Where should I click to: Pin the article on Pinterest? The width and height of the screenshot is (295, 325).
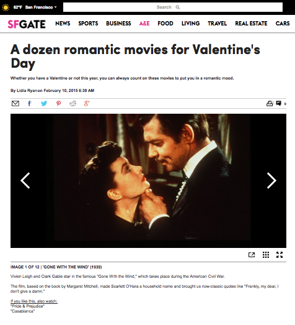58,103
